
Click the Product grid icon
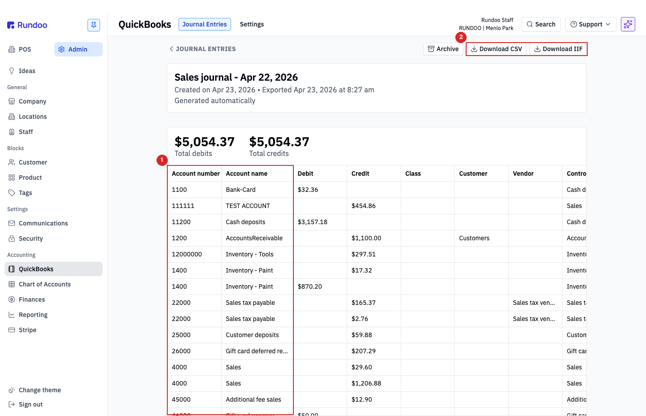tap(12, 178)
